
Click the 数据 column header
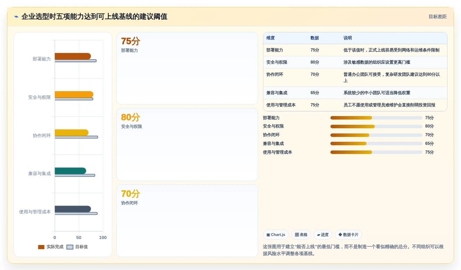[x=315, y=38]
